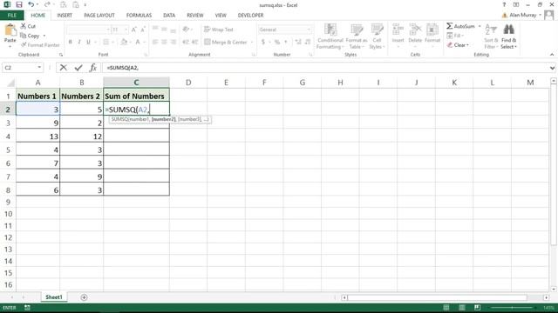Toggle Italic formatting
The image size is (558, 313).
(x=79, y=42)
